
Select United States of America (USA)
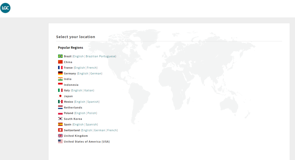tap(87, 142)
